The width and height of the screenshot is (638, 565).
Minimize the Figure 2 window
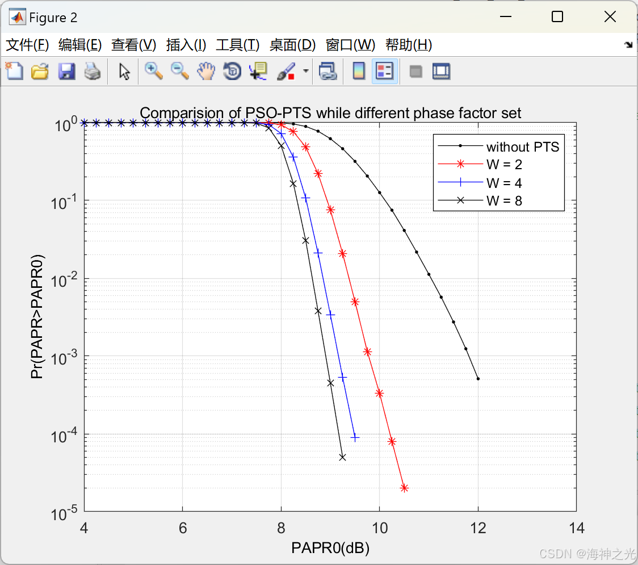[505, 16]
